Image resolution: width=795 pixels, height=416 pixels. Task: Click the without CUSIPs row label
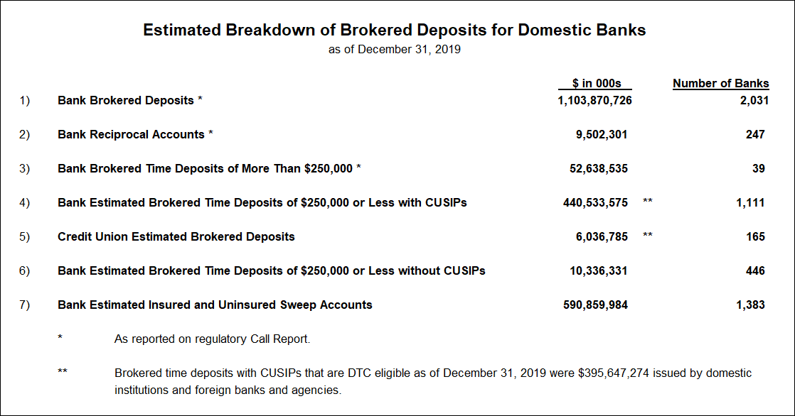[x=271, y=270]
